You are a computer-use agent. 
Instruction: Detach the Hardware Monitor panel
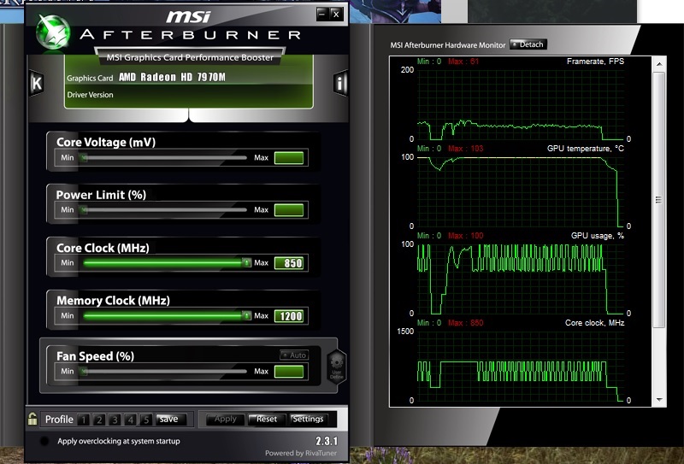(x=528, y=44)
